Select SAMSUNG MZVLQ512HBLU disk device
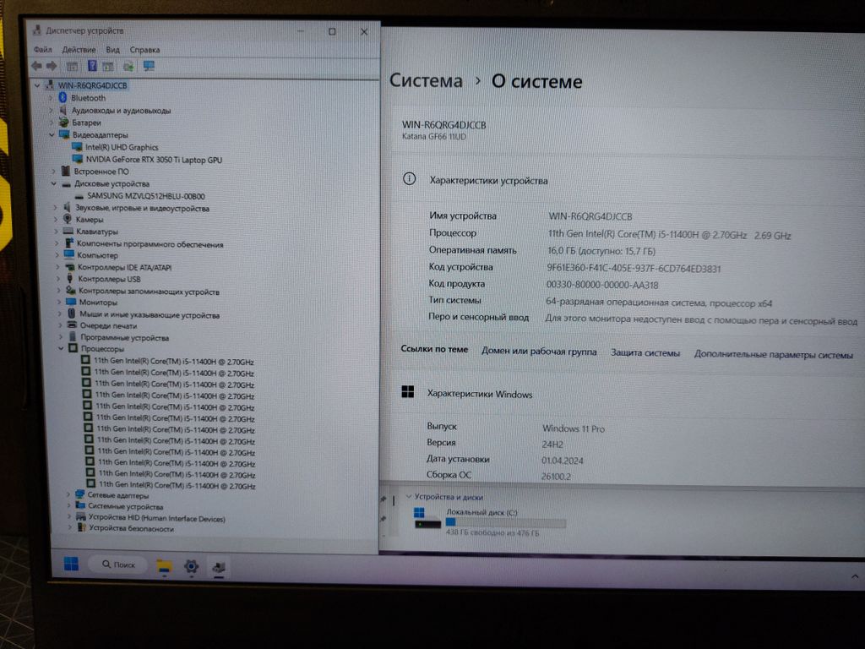Viewport: 865px width, 649px height. tap(145, 196)
